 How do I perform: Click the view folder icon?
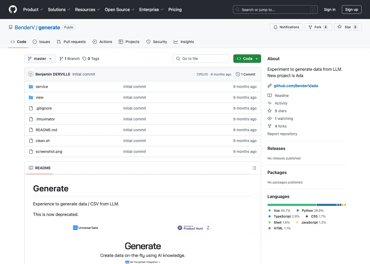tap(31, 97)
